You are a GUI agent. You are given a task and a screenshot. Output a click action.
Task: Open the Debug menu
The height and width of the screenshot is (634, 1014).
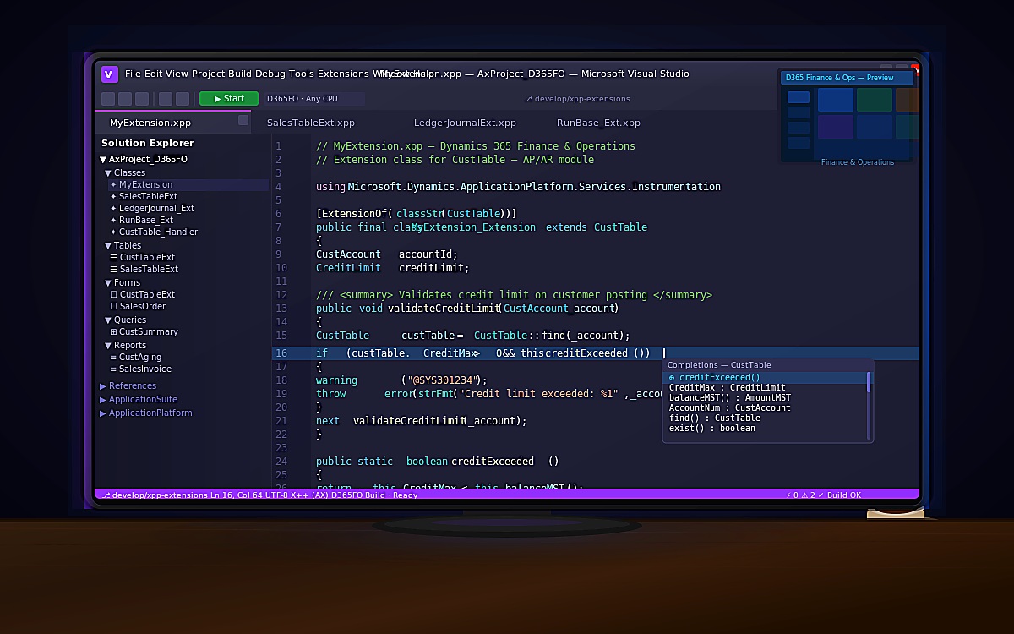pyautogui.click(x=270, y=74)
